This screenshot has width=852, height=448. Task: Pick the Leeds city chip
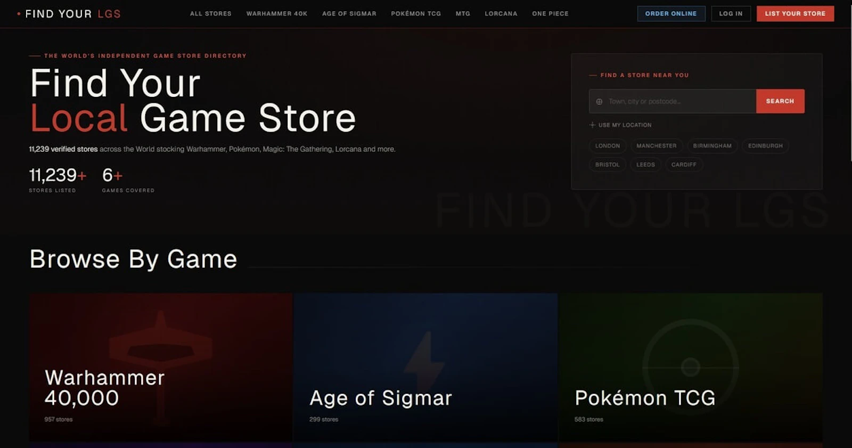(645, 165)
